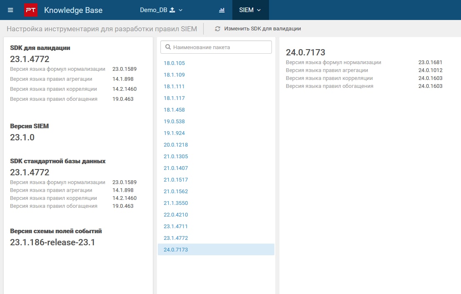Click highlighted package 24.0.7173 in list
The height and width of the screenshot is (294, 461).
click(x=216, y=249)
